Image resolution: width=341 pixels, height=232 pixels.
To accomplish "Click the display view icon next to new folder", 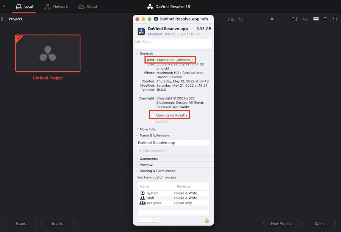I will pos(242,19).
